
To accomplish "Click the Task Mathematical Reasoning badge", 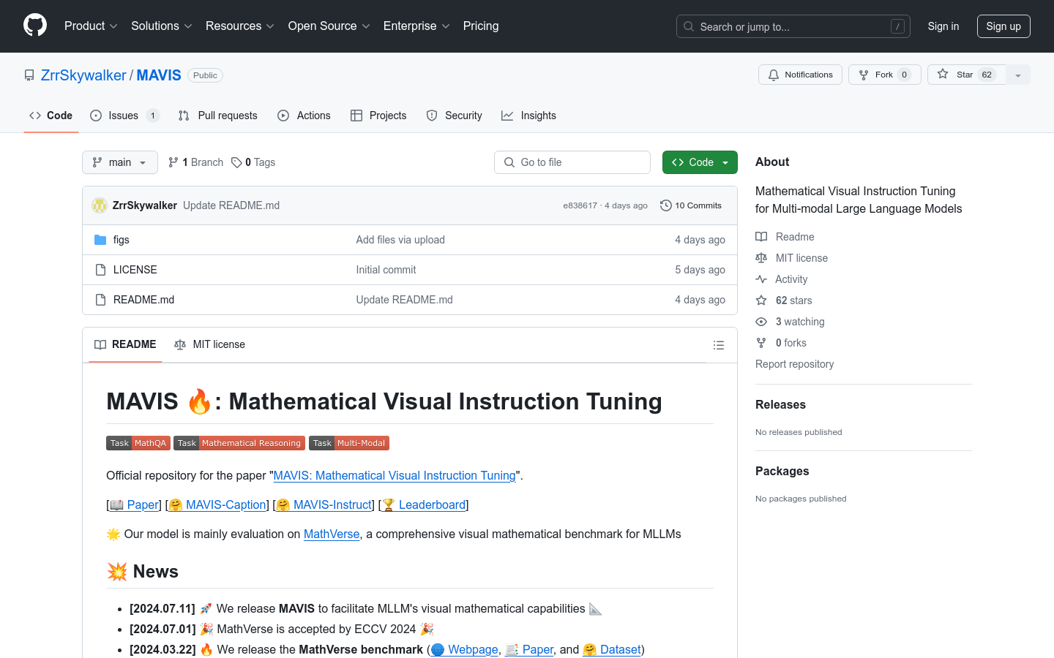I will 239,443.
